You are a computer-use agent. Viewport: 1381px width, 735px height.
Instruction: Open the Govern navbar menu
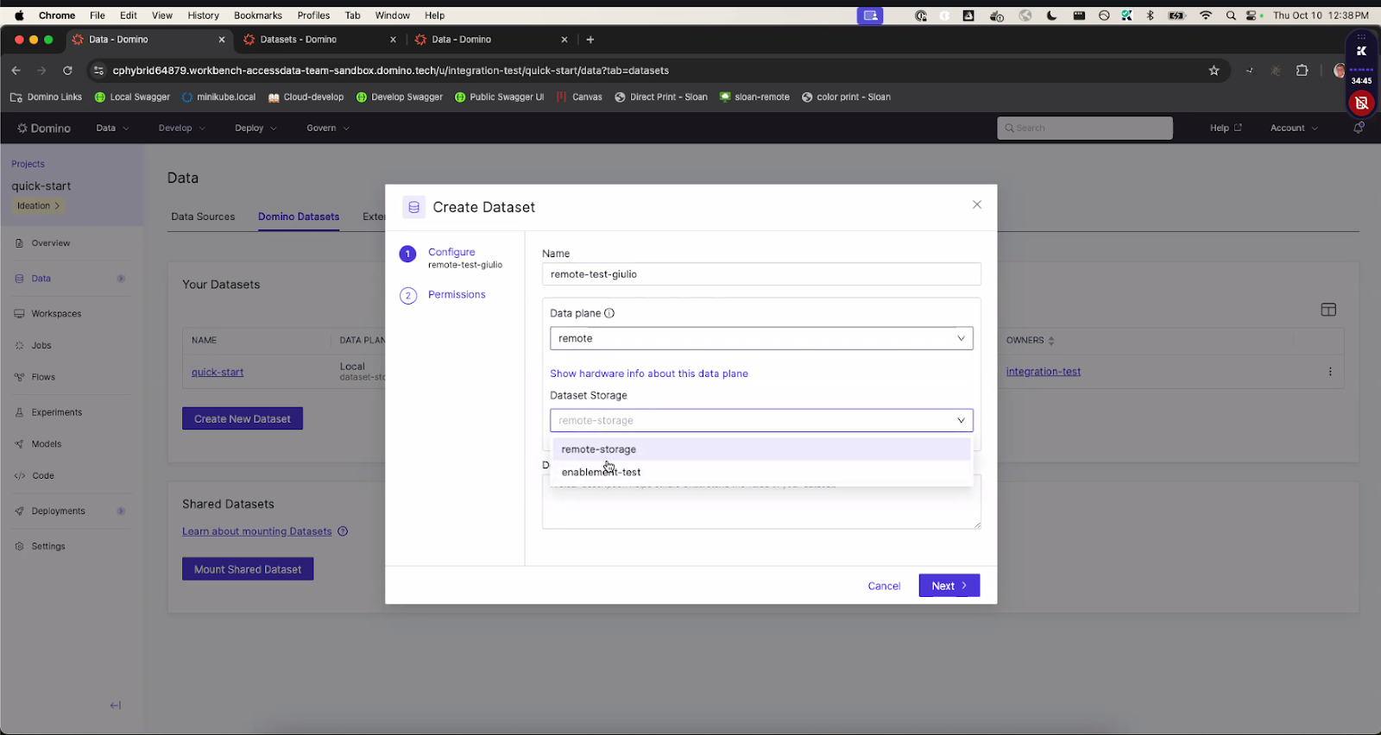[x=328, y=128]
